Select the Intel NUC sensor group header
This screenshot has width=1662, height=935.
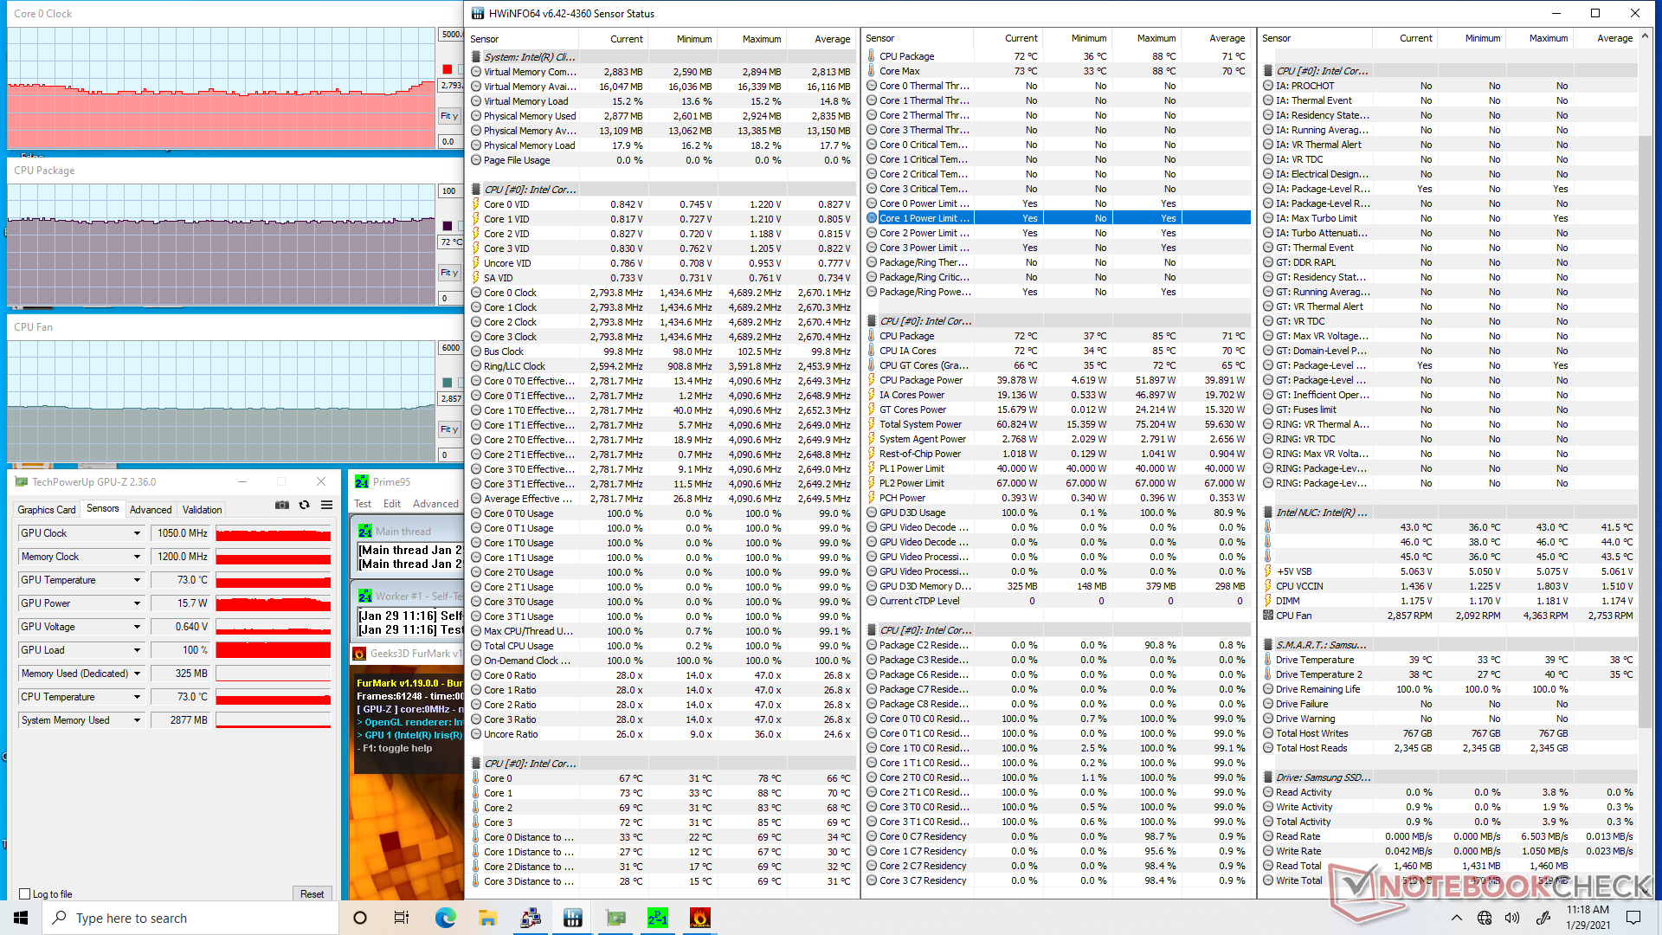[1449, 513]
